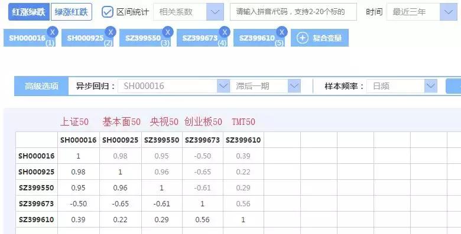Remove the SZ399673 tag with its X
The image size is (461, 234).
click(x=225, y=32)
